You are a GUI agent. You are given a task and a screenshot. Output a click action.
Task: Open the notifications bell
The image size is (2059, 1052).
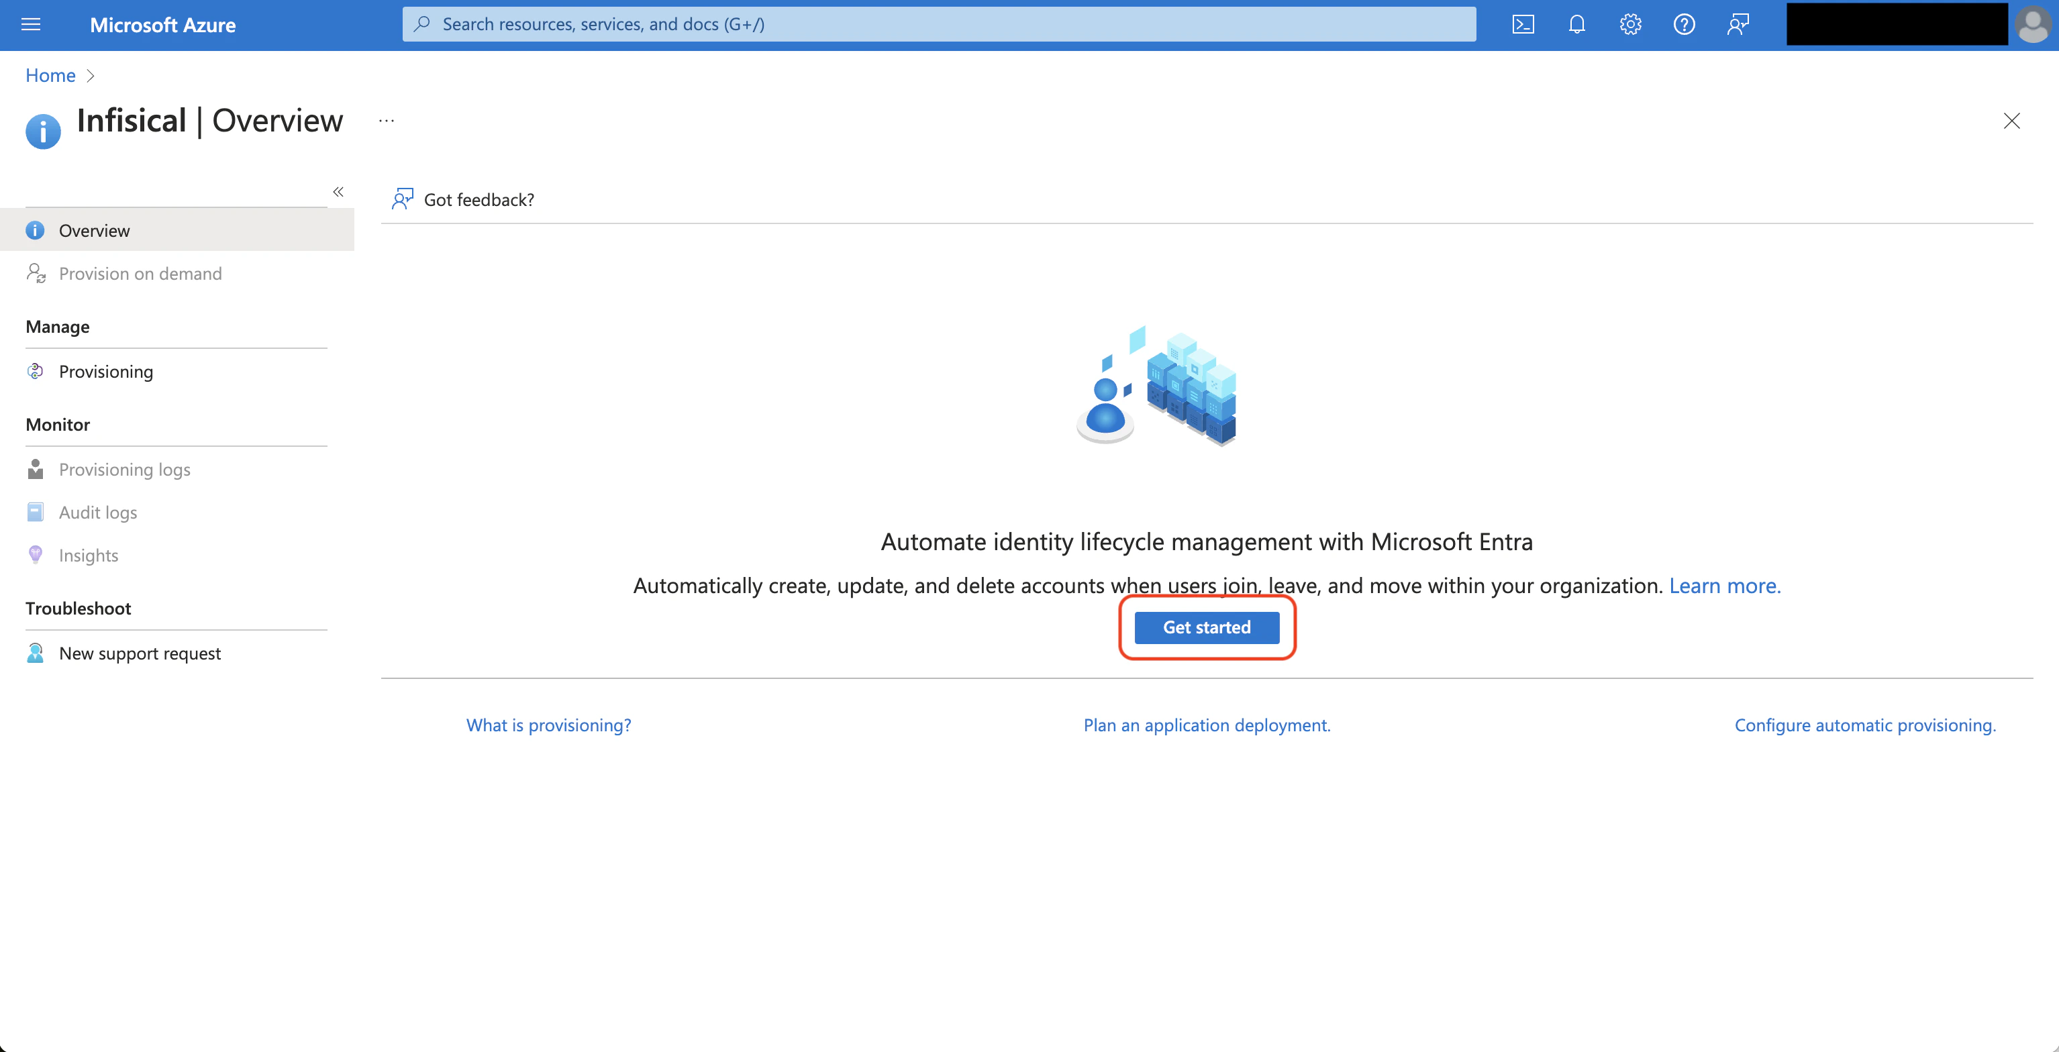point(1576,25)
